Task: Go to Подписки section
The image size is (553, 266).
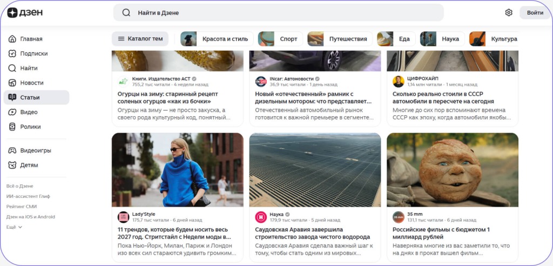Action: point(36,54)
